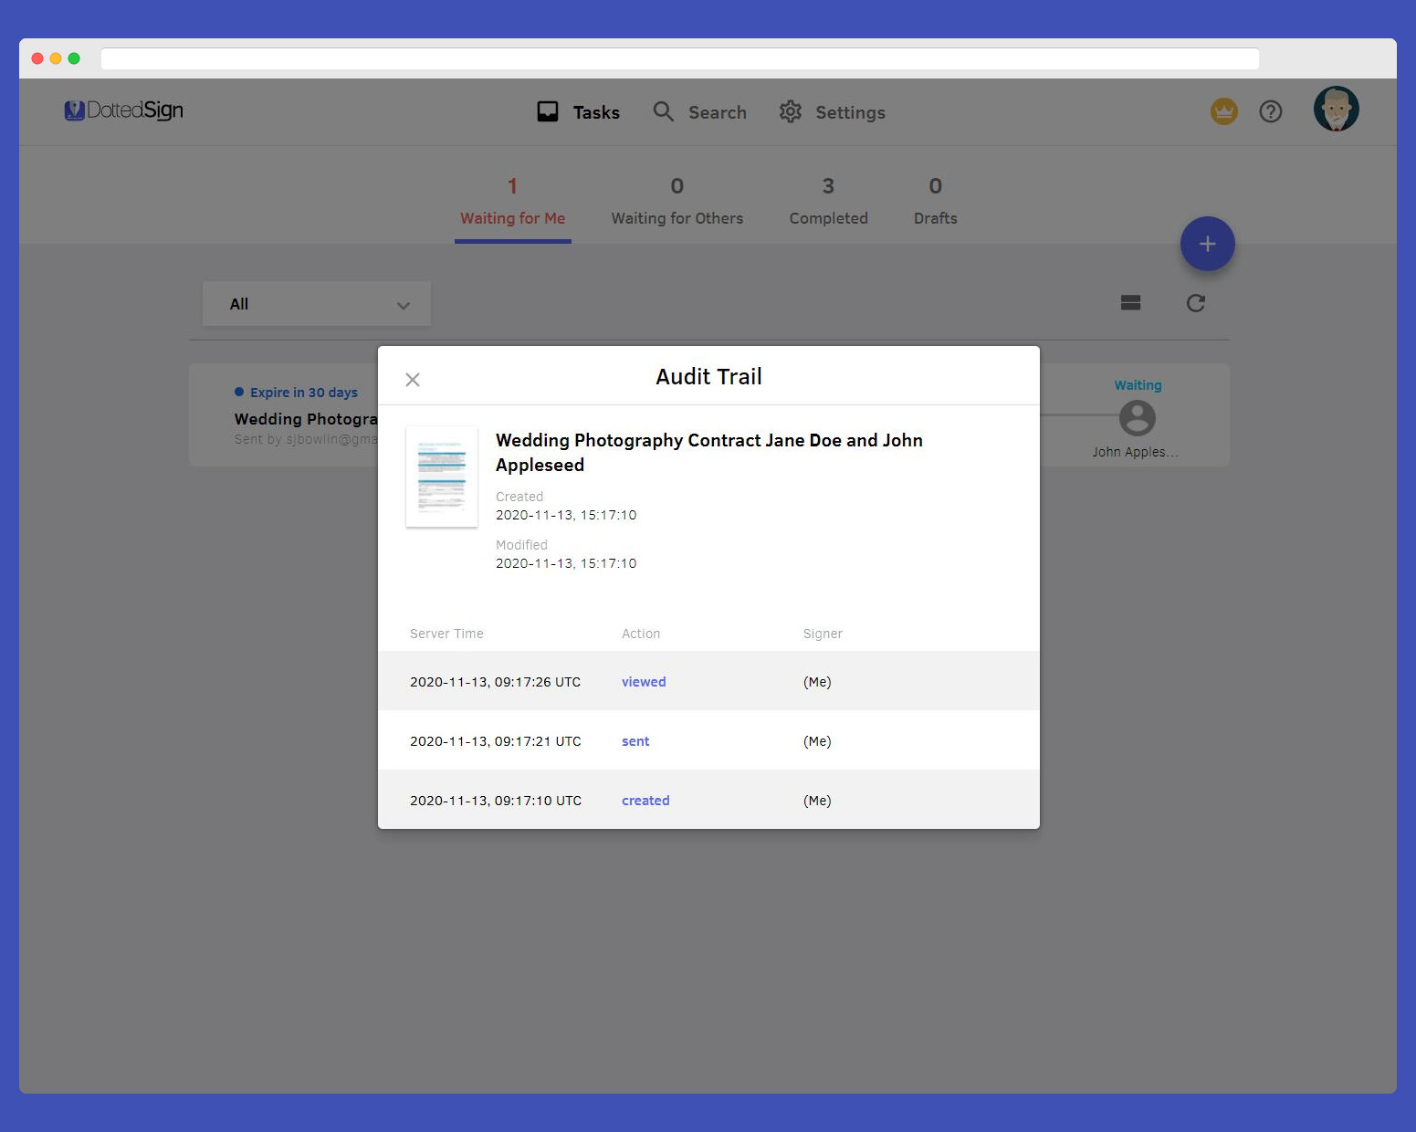This screenshot has height=1132, width=1416.
Task: Expand the All filter dropdown
Action: [316, 304]
